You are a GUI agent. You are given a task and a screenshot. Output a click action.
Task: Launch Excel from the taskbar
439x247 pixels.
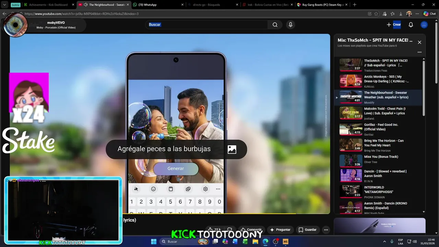click(x=245, y=242)
